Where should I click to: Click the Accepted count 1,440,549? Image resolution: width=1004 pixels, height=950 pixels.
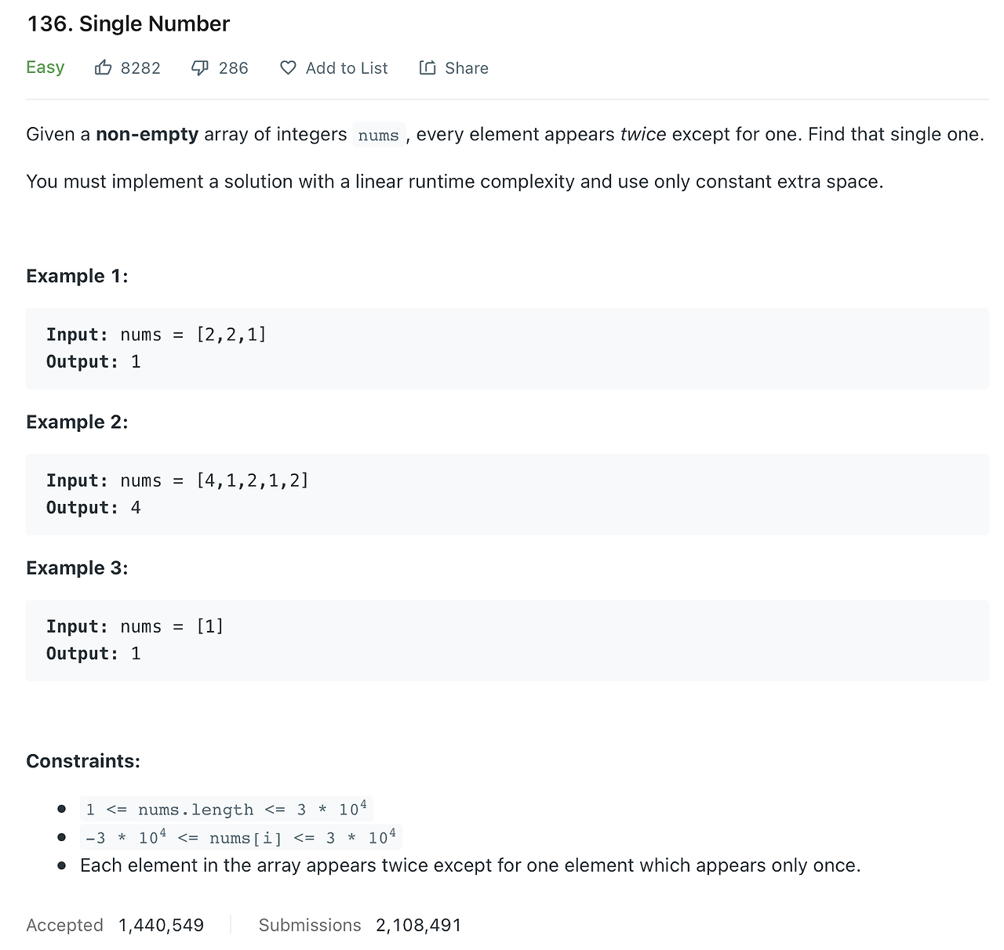pyautogui.click(x=161, y=925)
